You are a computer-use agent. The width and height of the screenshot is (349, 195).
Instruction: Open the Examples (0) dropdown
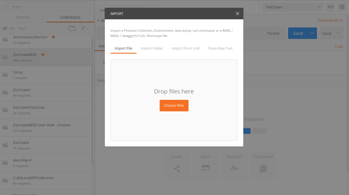pos(330,20)
